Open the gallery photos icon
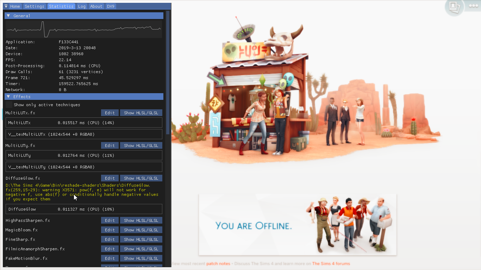 (x=454, y=6)
